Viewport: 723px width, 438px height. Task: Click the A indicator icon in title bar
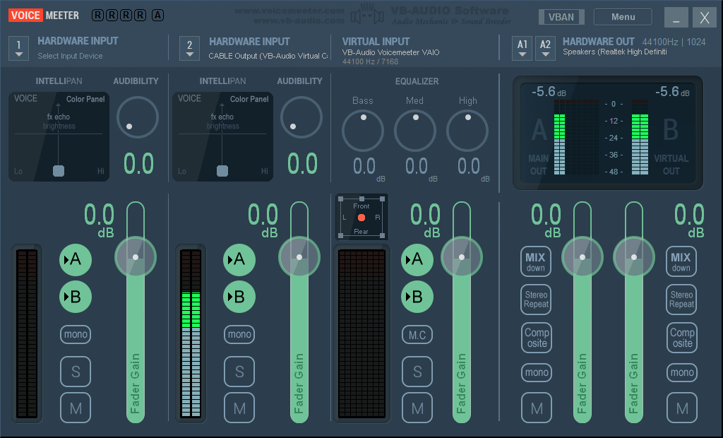[157, 16]
